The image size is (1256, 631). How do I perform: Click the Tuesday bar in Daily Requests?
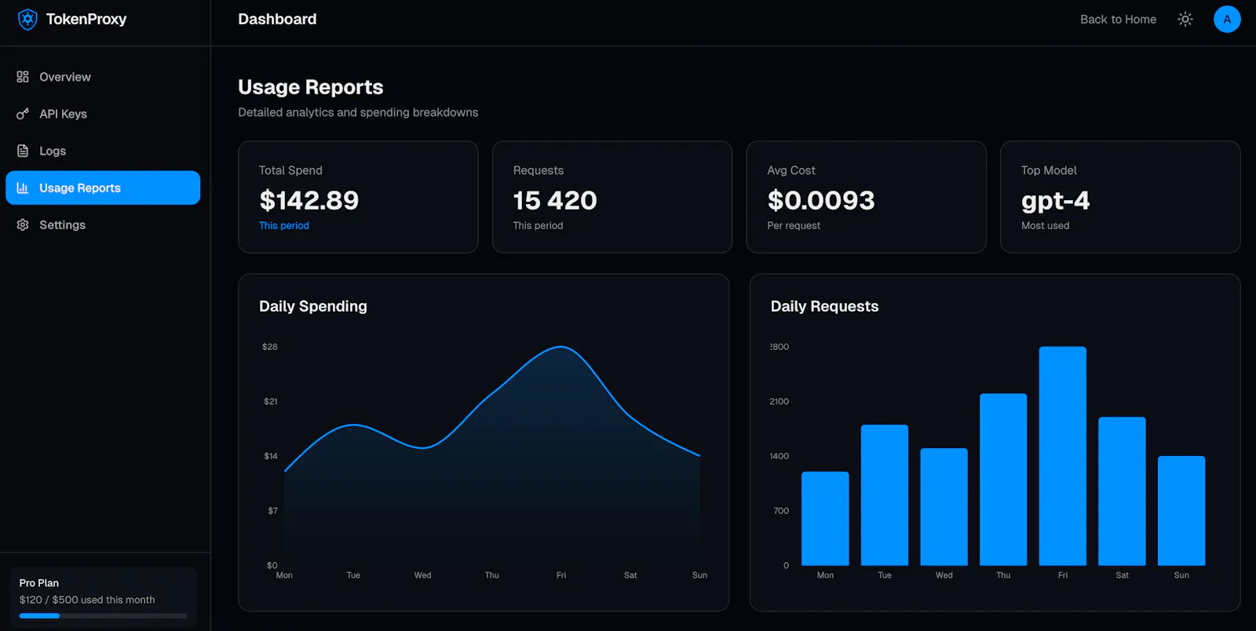point(885,495)
